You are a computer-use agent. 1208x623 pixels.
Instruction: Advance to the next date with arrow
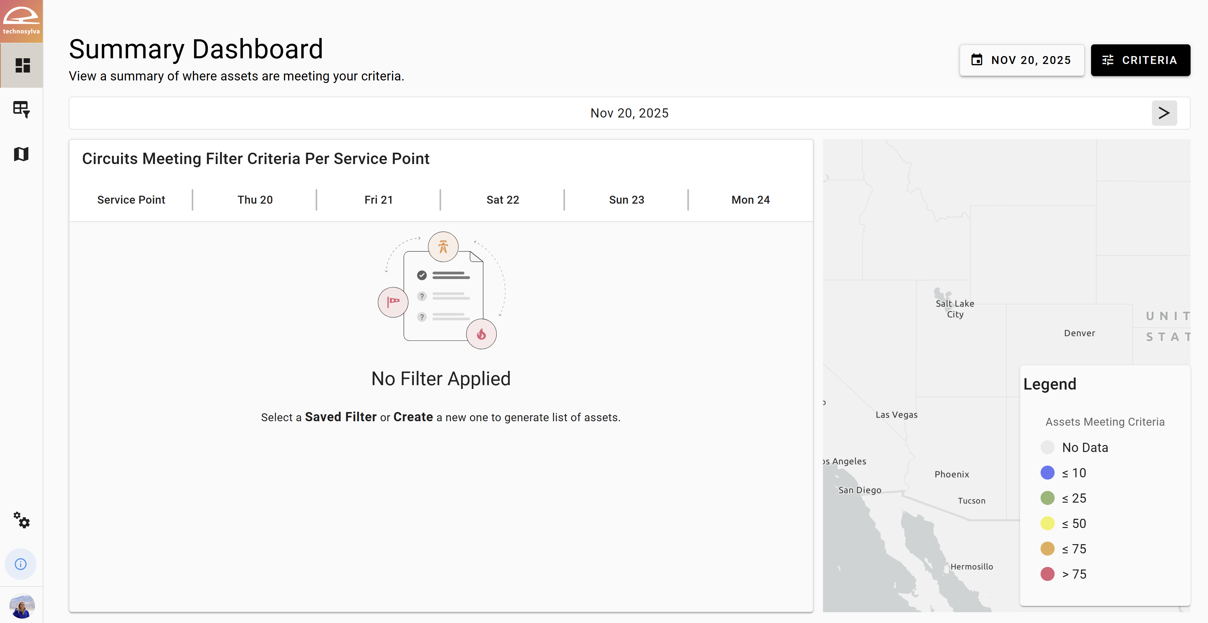coord(1164,113)
